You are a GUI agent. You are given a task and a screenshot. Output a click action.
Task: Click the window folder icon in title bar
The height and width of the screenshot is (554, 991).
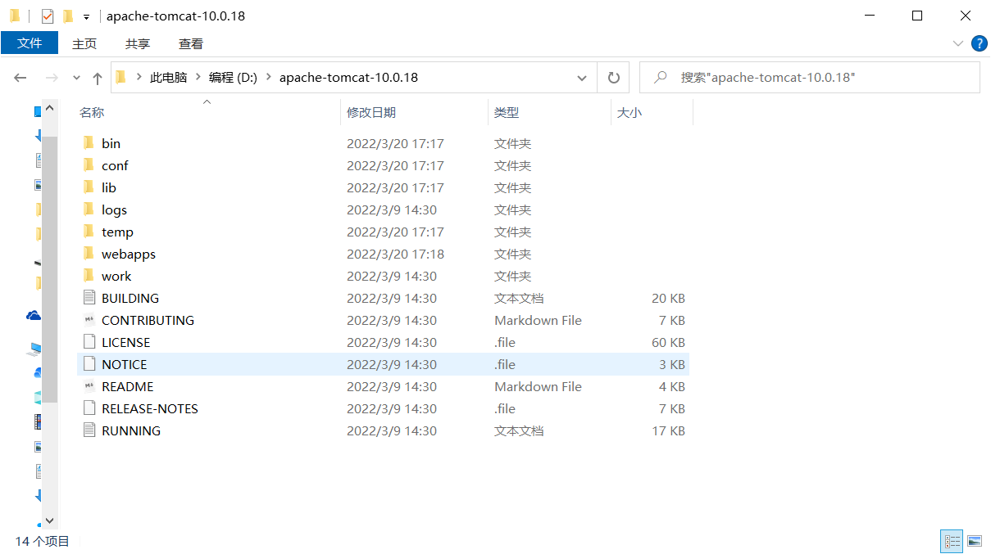pos(15,16)
